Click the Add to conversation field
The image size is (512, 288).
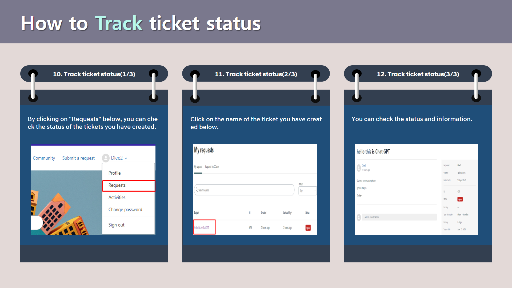[399, 217]
